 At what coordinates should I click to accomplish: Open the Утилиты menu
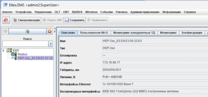122,12
